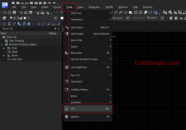Click Quick Select menu entry
This screenshot has width=186, height=130.
pos(78,28)
